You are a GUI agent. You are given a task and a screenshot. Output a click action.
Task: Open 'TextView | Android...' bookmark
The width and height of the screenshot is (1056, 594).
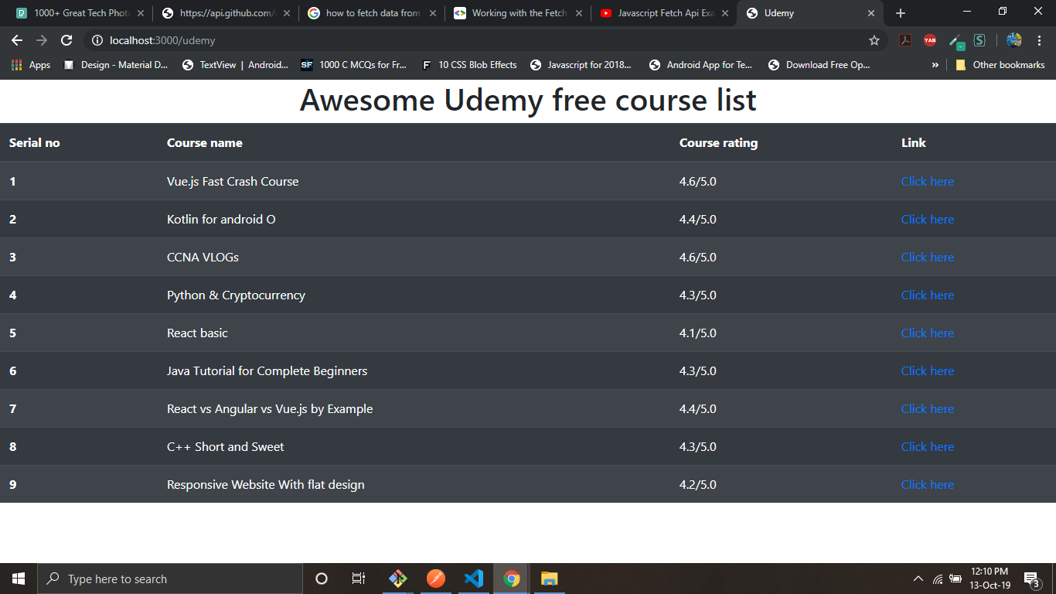tap(235, 65)
